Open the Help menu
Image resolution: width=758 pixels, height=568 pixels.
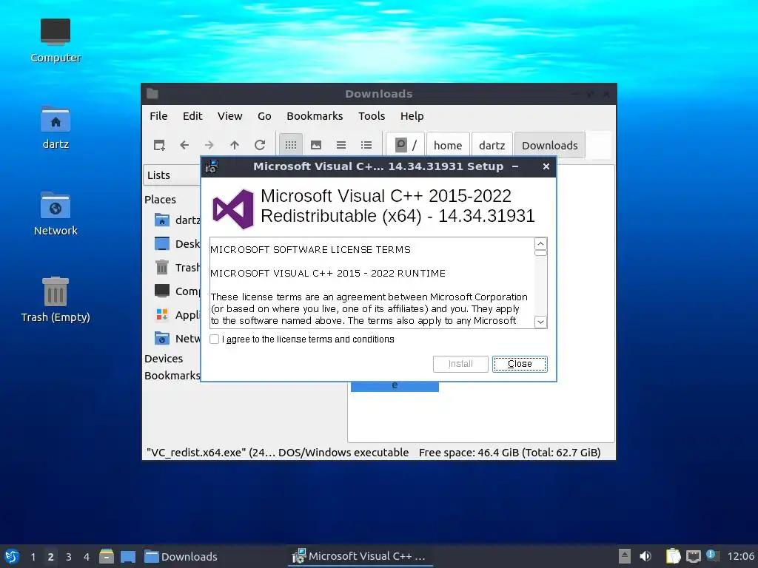[412, 116]
